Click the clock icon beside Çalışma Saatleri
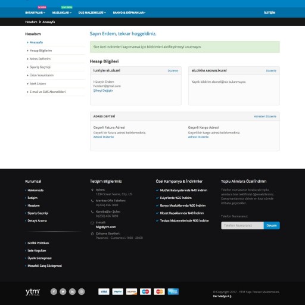The image size is (305, 305). tap(92, 234)
